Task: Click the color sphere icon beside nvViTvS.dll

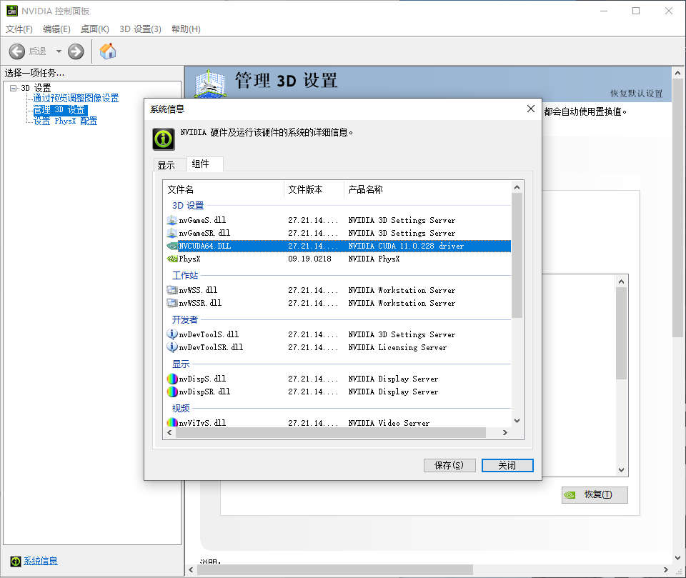Action: click(172, 422)
